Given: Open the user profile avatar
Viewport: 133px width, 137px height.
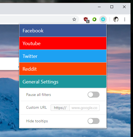Looking at the screenshot, I should [116, 19].
